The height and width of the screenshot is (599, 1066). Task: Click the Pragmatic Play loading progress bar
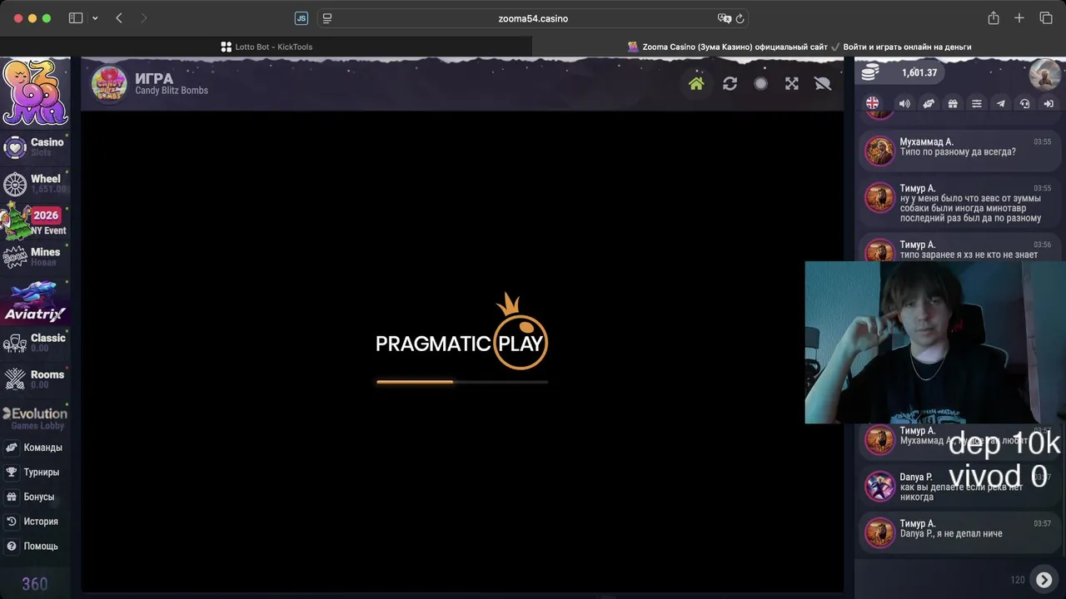[x=462, y=382]
